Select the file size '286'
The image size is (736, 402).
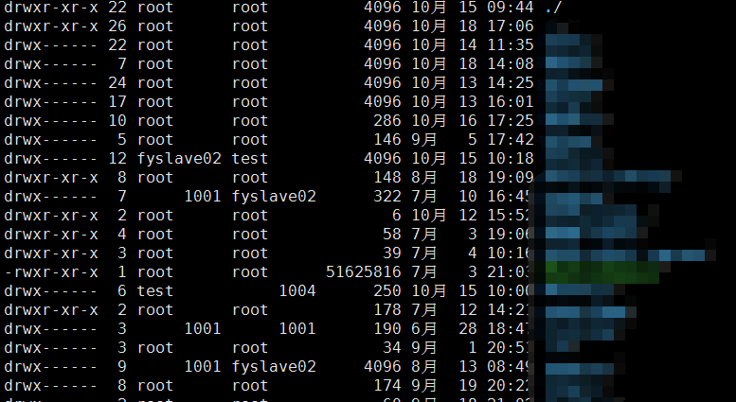point(387,121)
